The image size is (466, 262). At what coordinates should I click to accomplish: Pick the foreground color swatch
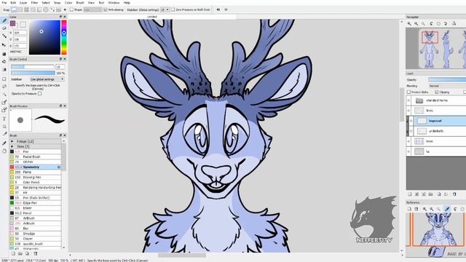[13, 23]
